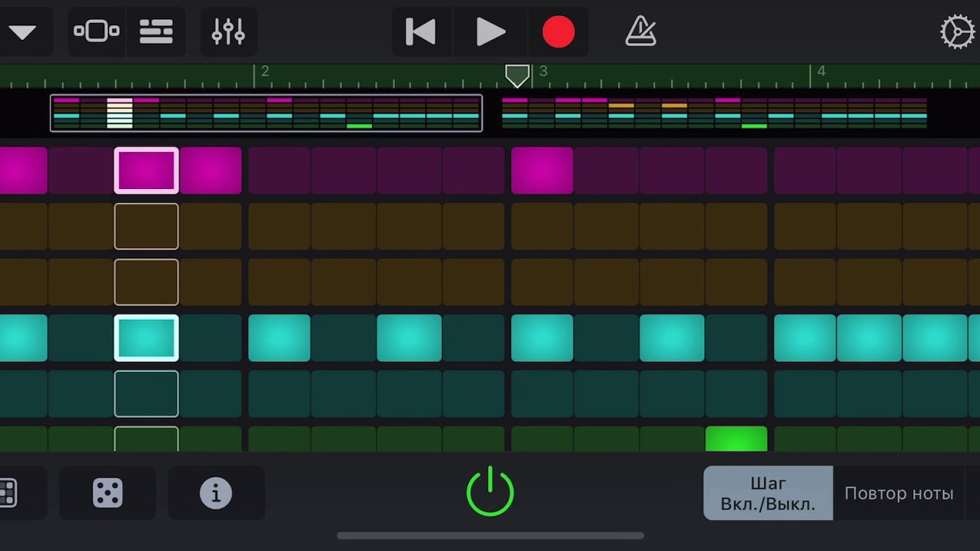
Task: Open the info button
Action: 216,494
